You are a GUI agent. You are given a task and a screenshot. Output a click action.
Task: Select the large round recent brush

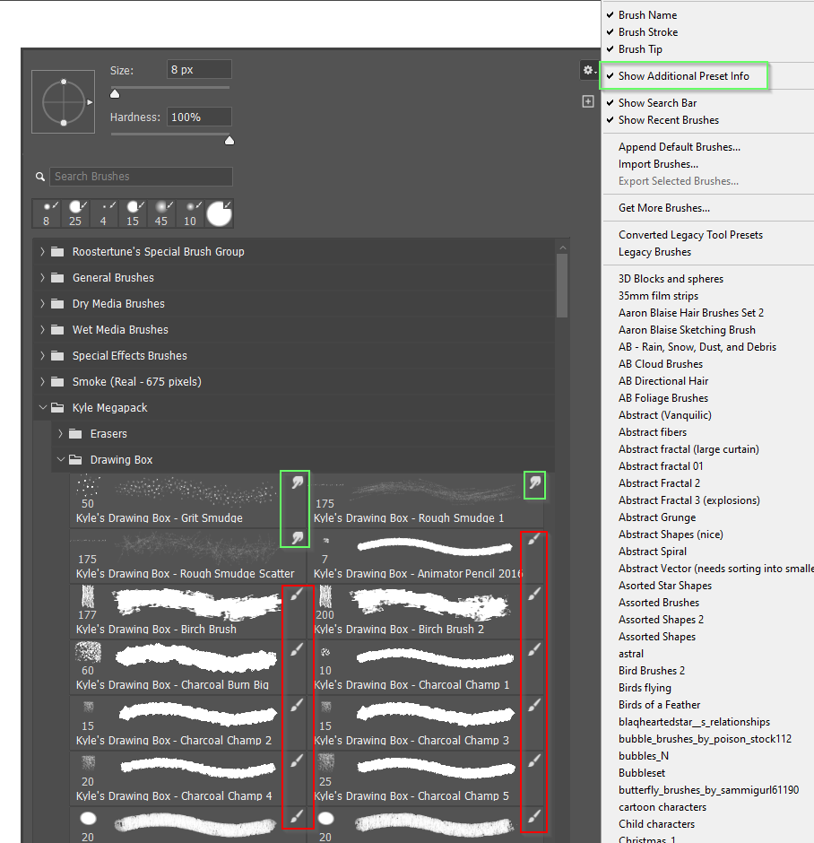coord(220,213)
